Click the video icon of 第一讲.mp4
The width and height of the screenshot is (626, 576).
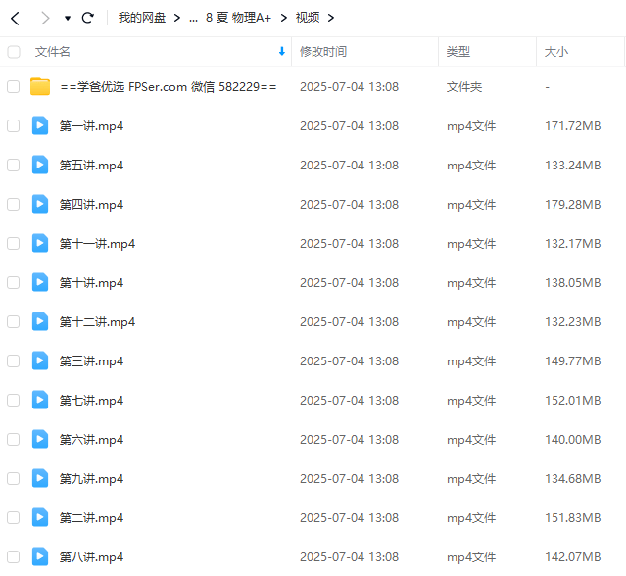point(40,125)
